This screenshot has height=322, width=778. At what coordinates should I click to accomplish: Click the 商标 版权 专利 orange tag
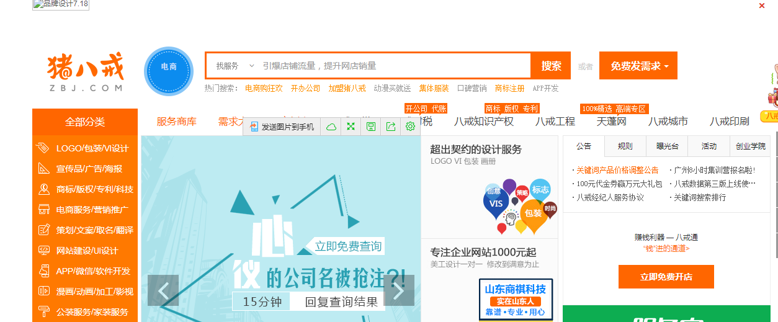(x=512, y=109)
